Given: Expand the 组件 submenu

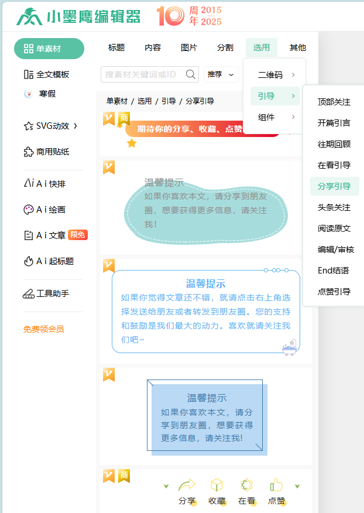Looking at the screenshot, I should click(275, 117).
